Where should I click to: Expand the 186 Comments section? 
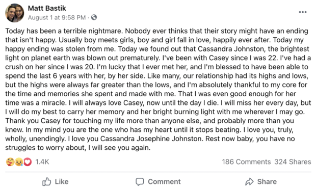point(246,162)
